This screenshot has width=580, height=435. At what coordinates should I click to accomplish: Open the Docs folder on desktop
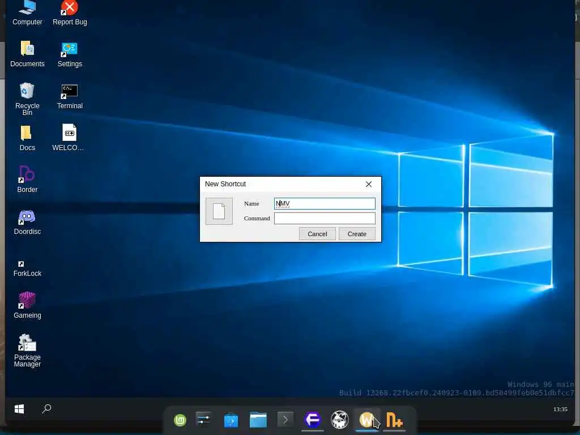pyautogui.click(x=27, y=138)
